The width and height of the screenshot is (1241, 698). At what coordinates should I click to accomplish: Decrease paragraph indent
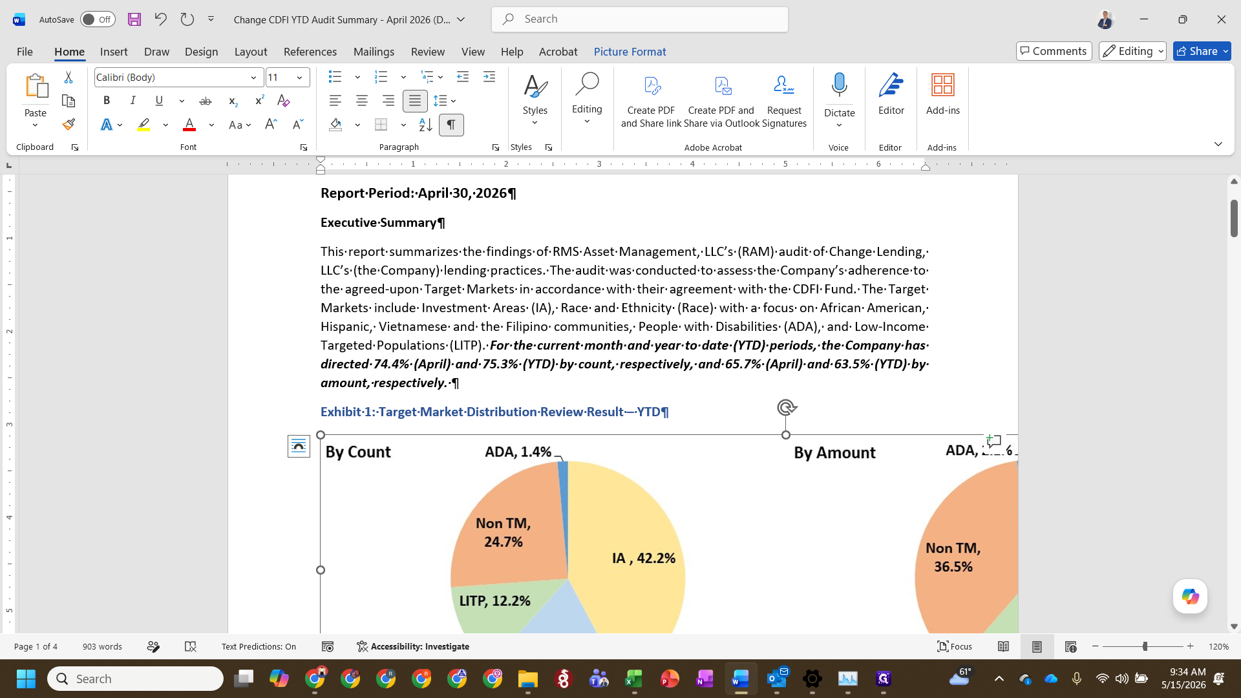pyautogui.click(x=463, y=77)
